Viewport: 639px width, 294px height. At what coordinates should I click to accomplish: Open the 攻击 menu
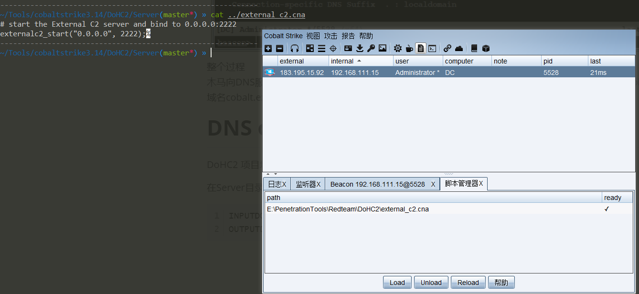tap(330, 36)
